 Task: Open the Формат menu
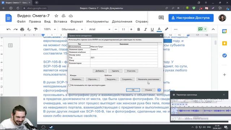point(77,22)
